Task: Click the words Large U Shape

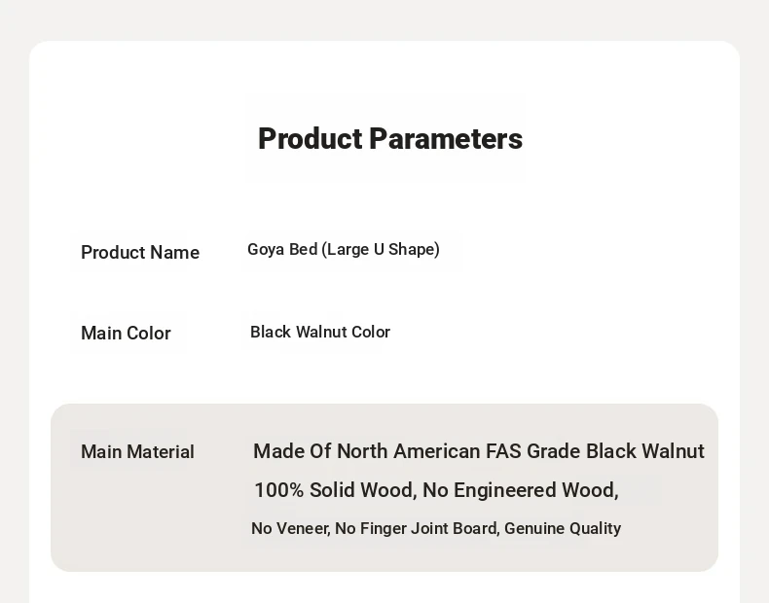Action: [381, 249]
